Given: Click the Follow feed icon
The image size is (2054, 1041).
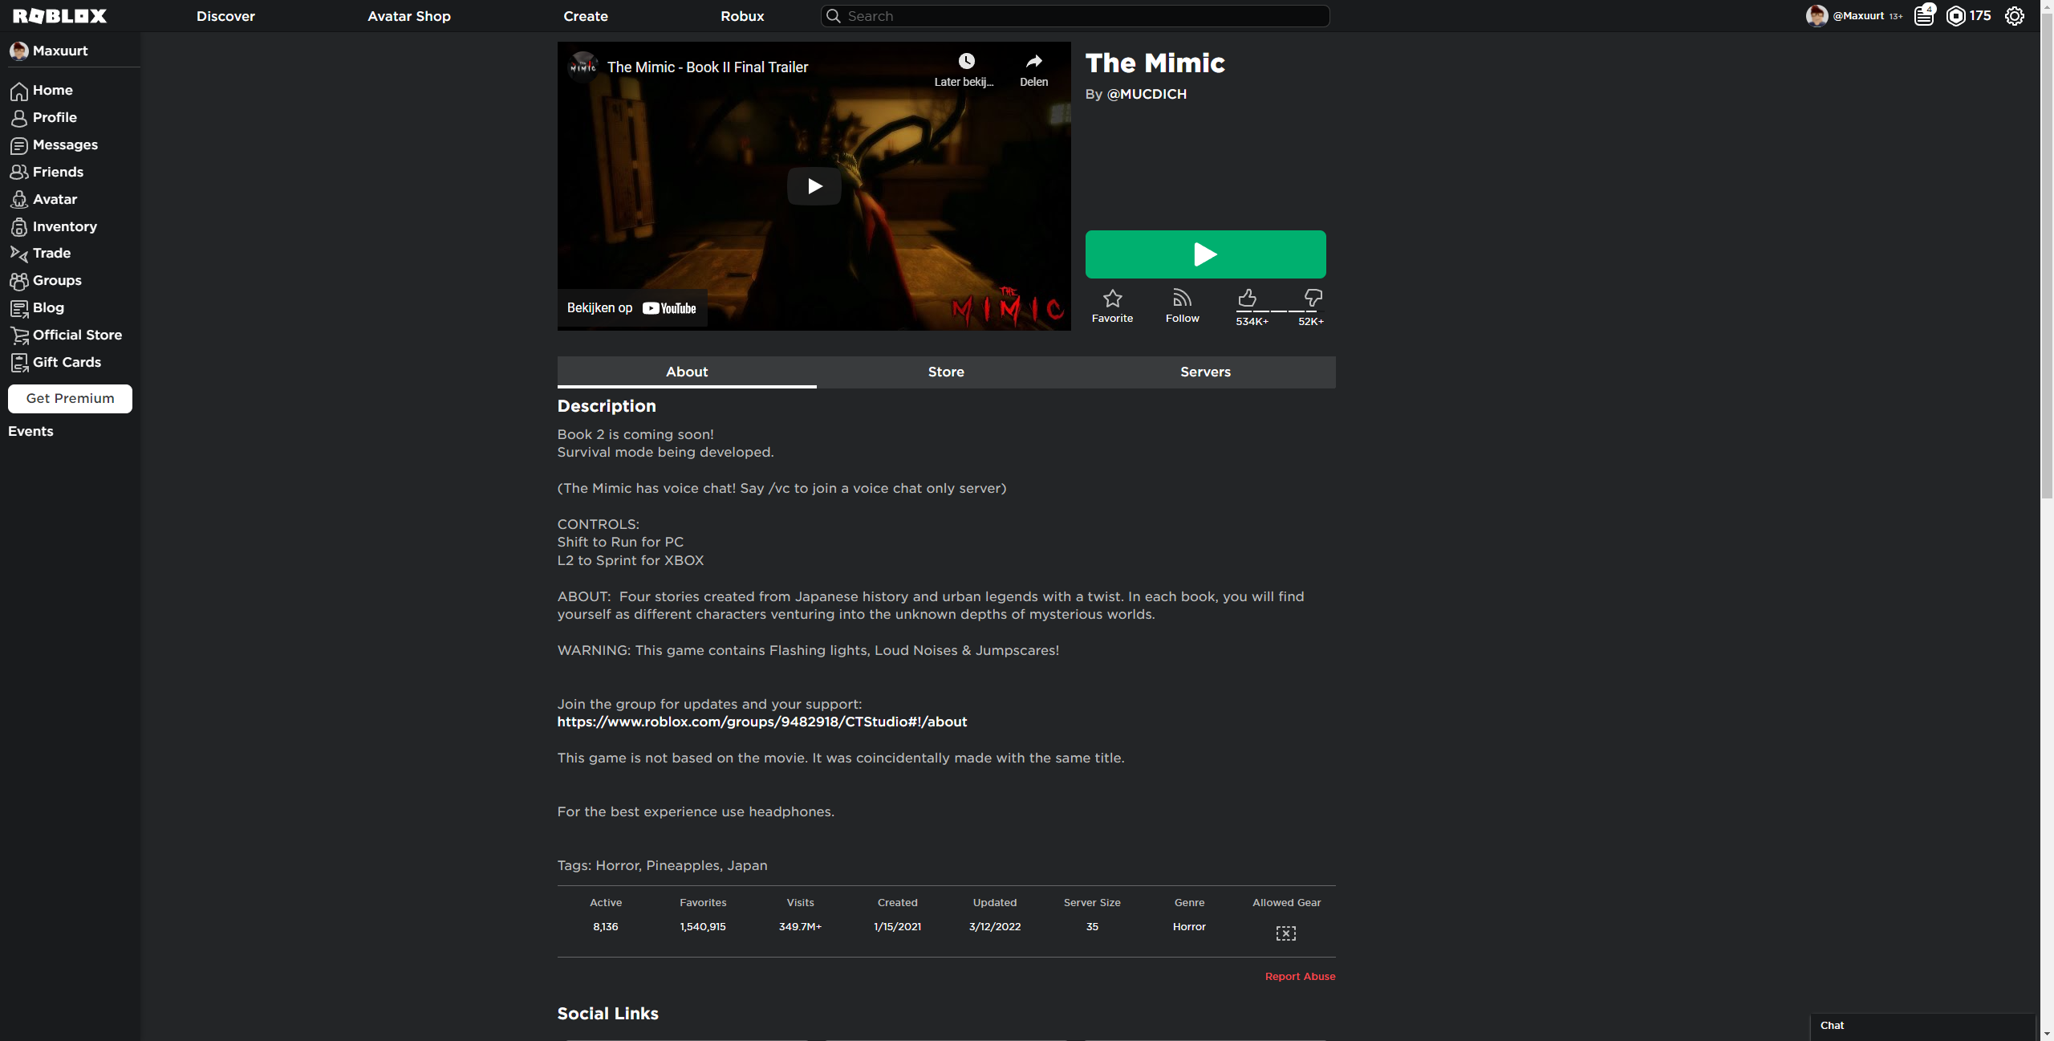Looking at the screenshot, I should pyautogui.click(x=1182, y=299).
